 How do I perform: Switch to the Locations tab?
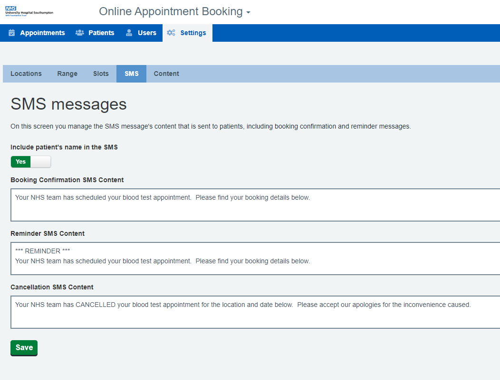point(26,74)
